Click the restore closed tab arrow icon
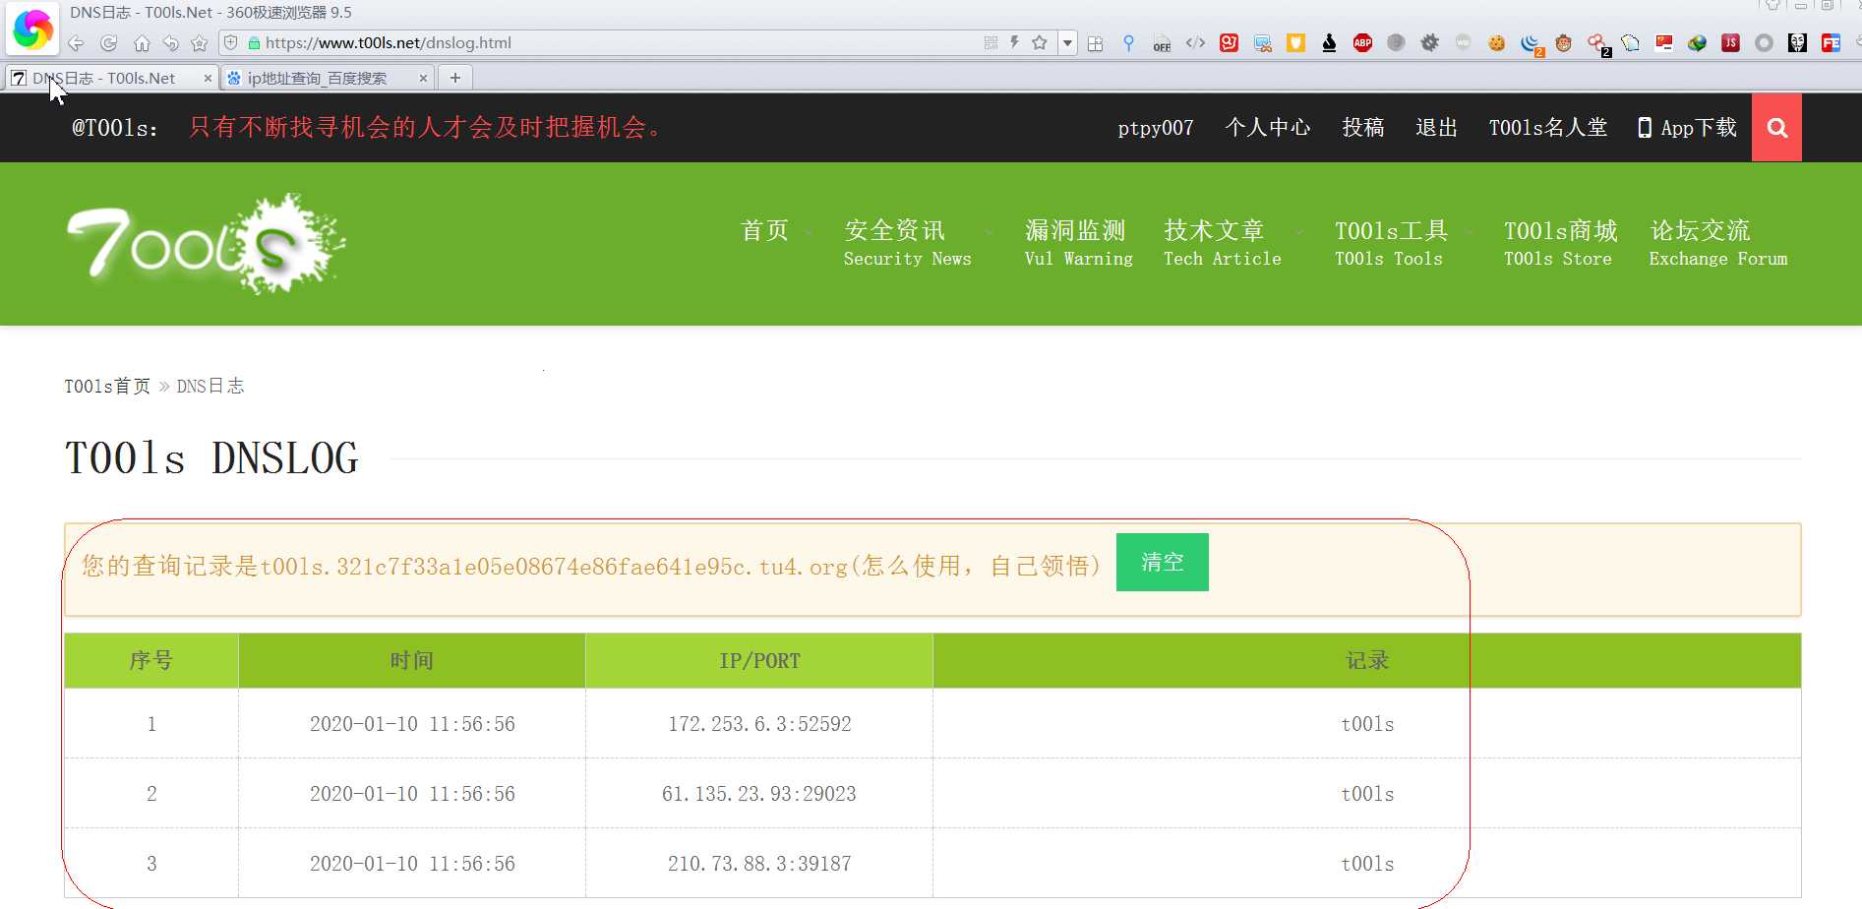1862x909 pixels. [x=171, y=43]
